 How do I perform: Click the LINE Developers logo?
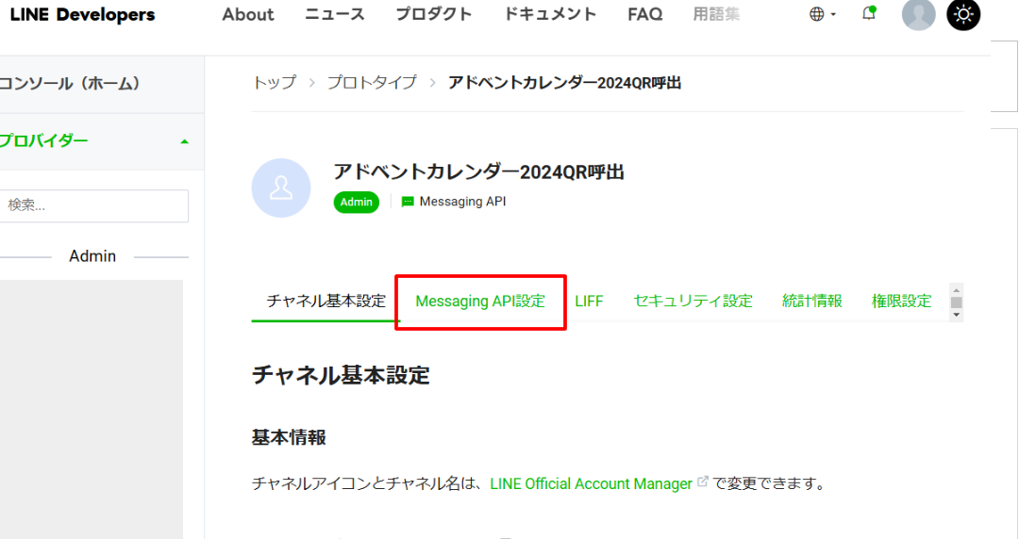click(83, 14)
